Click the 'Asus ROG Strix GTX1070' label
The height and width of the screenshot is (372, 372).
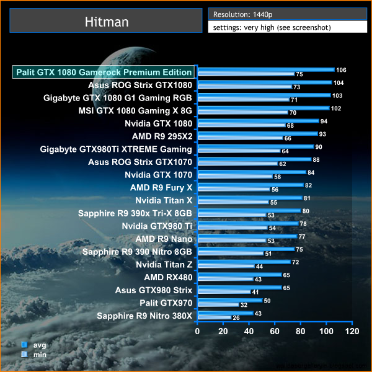click(140, 162)
